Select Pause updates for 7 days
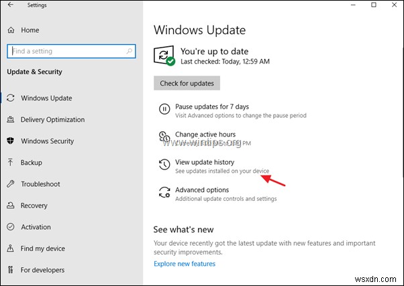404x286 pixels. point(211,106)
